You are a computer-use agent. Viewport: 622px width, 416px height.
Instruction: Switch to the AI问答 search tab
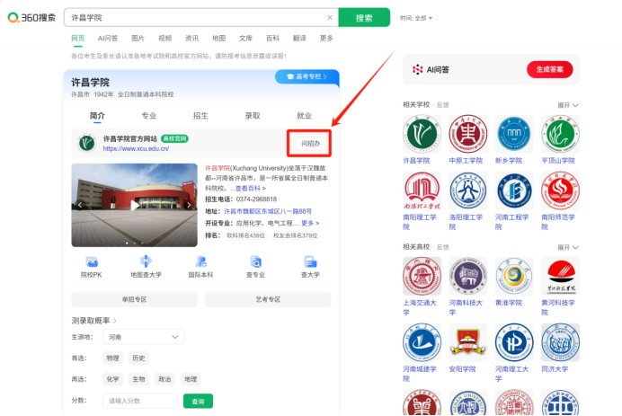pyautogui.click(x=108, y=38)
